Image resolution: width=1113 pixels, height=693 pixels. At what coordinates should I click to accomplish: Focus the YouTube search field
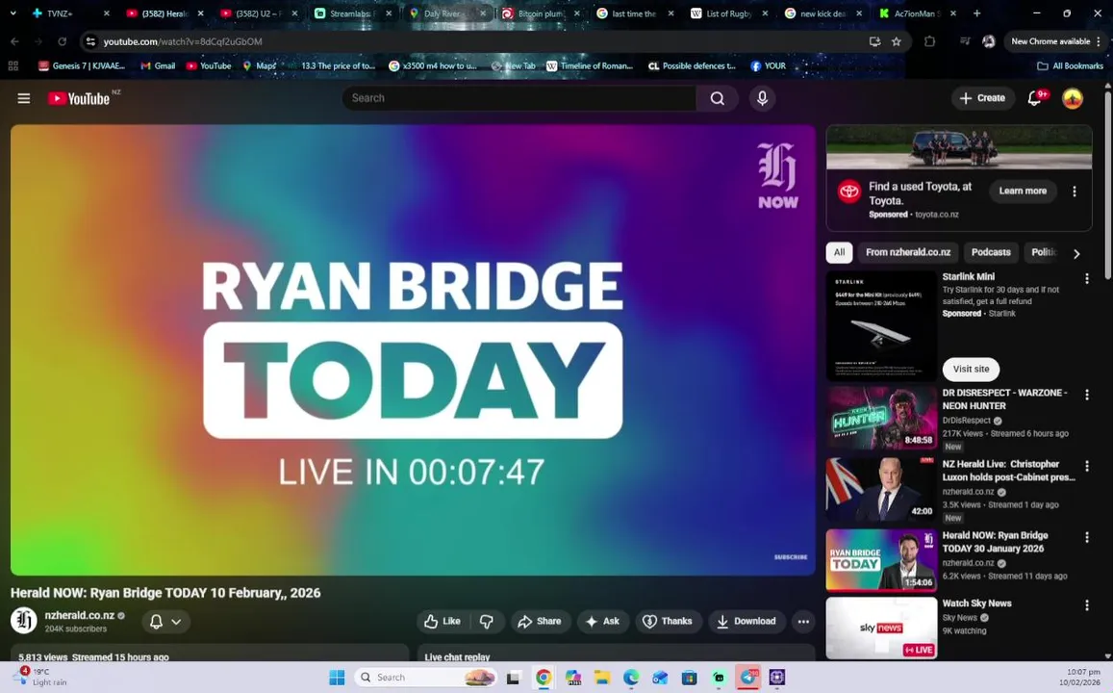point(519,98)
